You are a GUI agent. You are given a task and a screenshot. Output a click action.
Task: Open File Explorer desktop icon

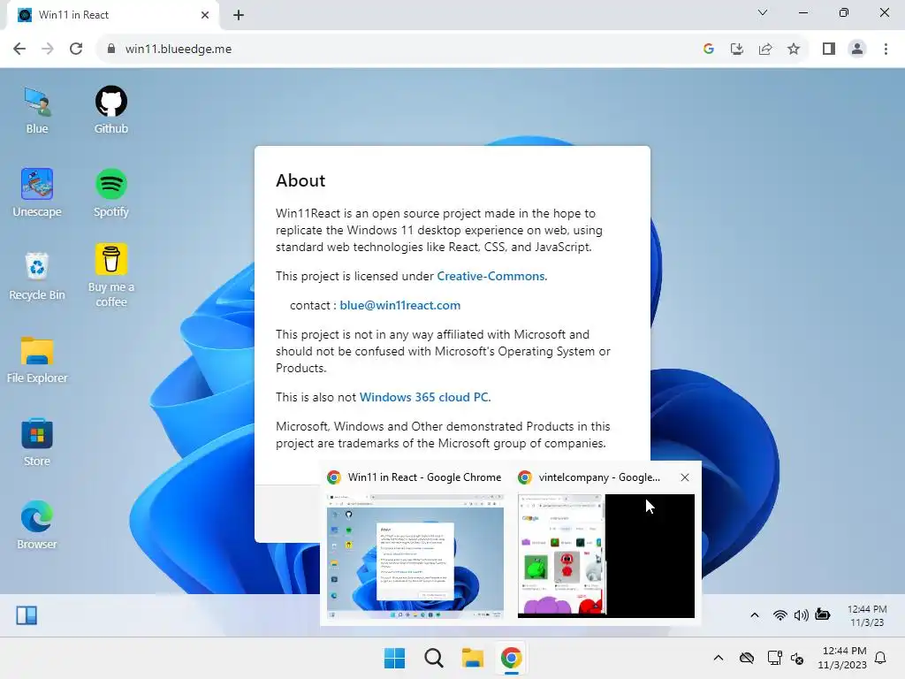click(37, 360)
